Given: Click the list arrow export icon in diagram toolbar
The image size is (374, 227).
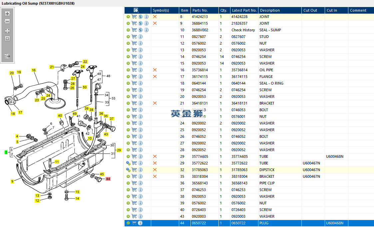Looking at the screenshot, I should click(x=7, y=56).
